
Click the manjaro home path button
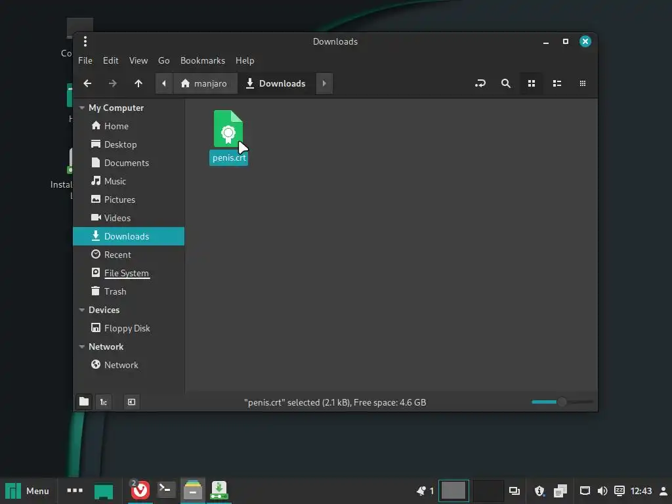coord(205,83)
